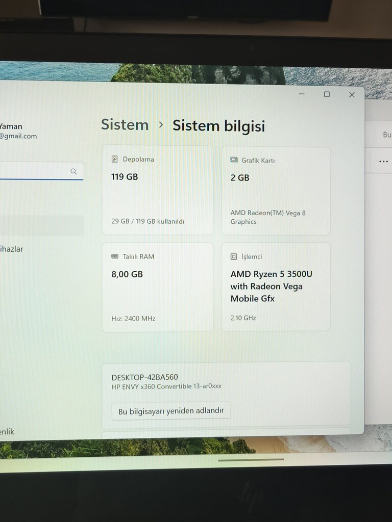Click the account name Yaman
Viewport: 392px width, 522px height.
(x=11, y=126)
